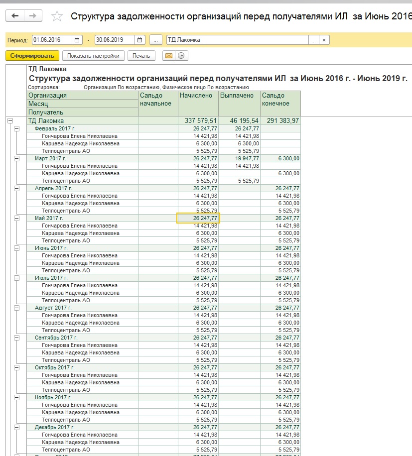Select the Начислено column header
The width and height of the screenshot is (412, 456).
point(198,104)
